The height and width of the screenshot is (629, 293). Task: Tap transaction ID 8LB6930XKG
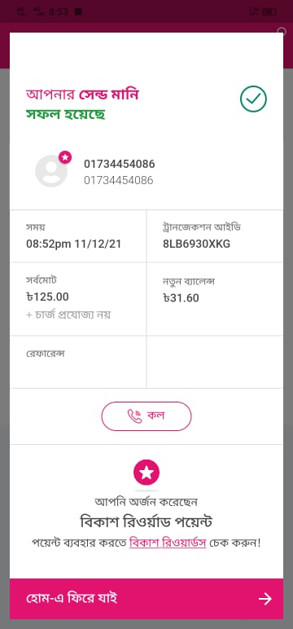(x=196, y=244)
